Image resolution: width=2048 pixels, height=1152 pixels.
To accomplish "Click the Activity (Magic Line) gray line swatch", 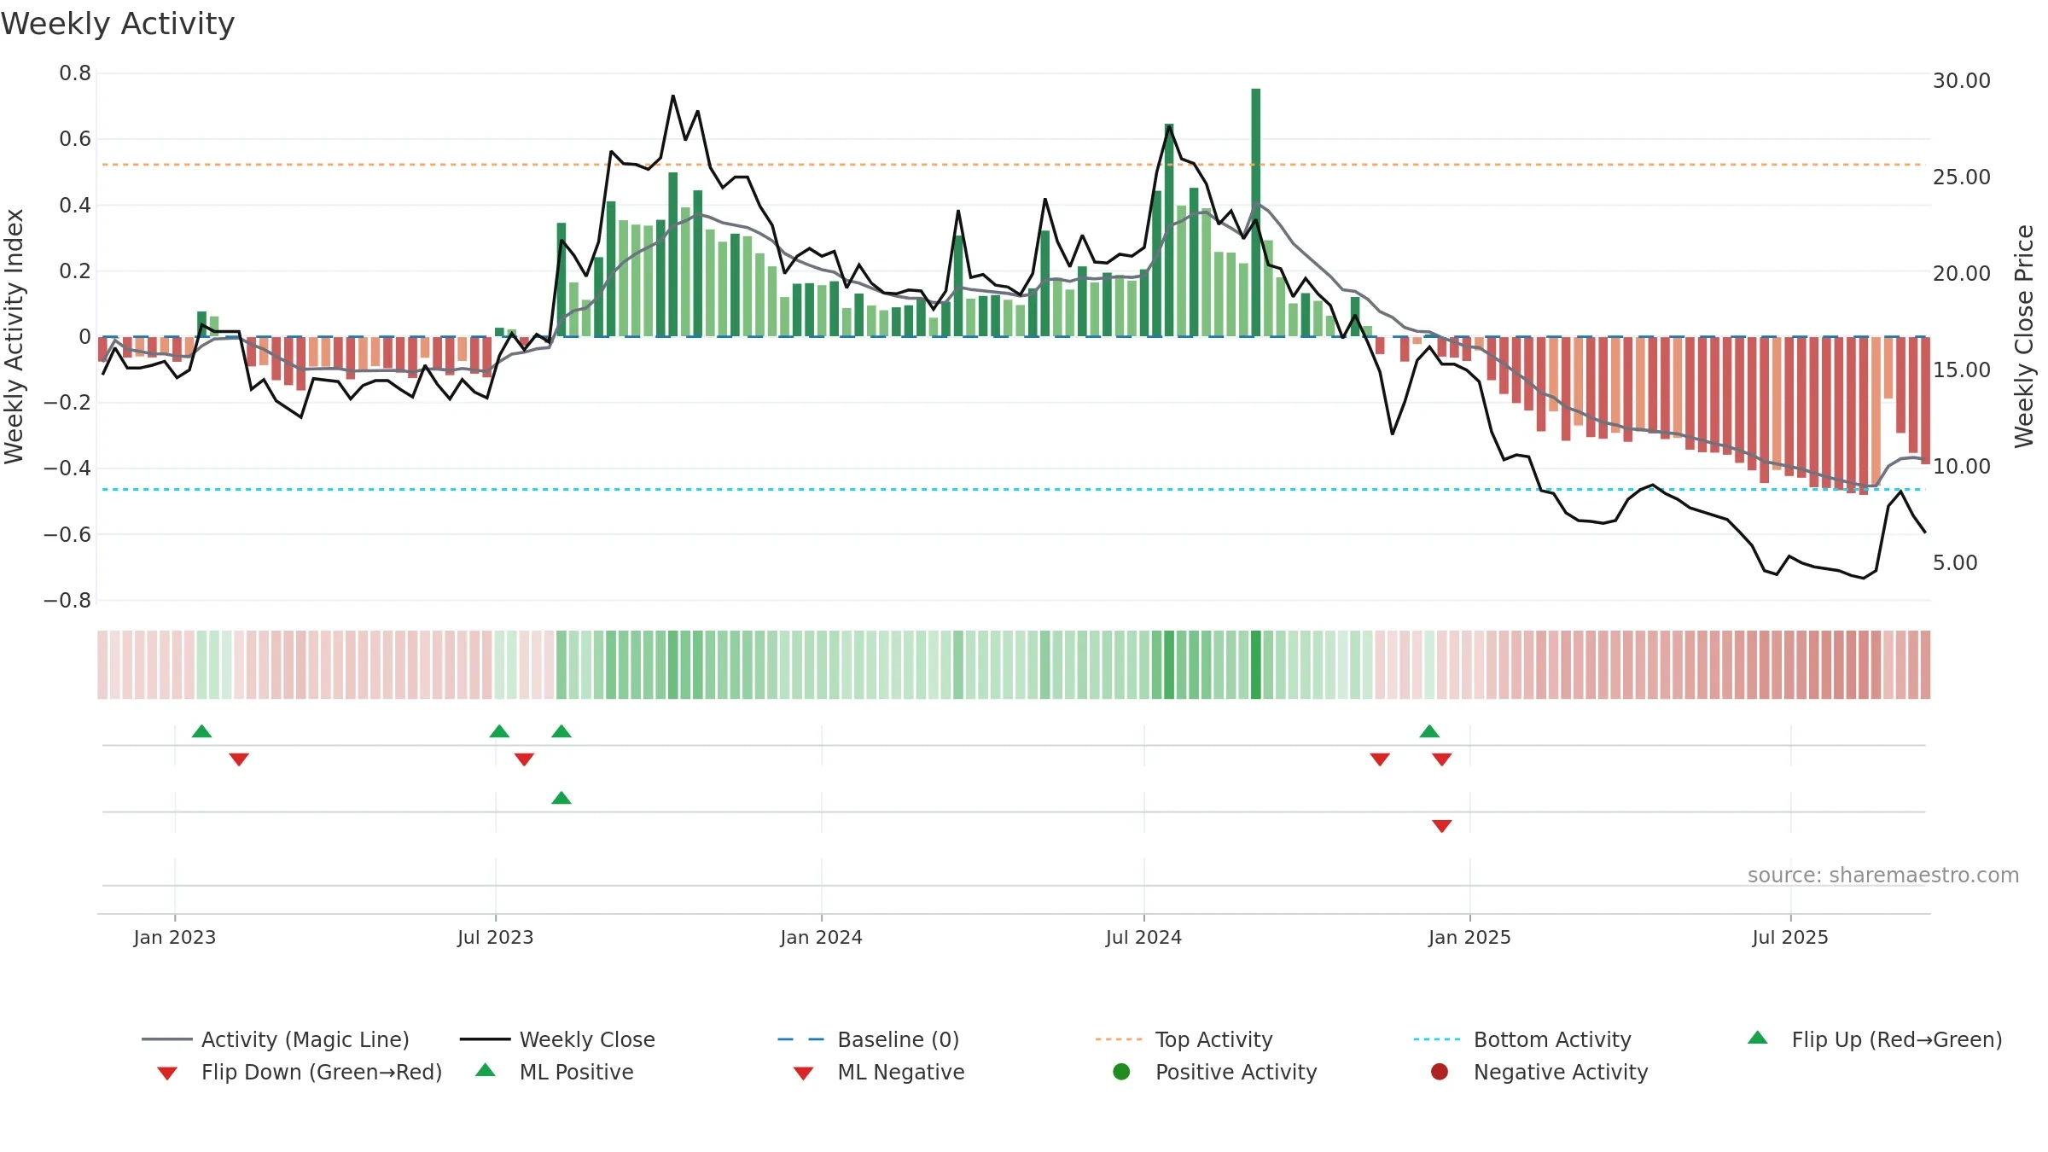I will (167, 1039).
